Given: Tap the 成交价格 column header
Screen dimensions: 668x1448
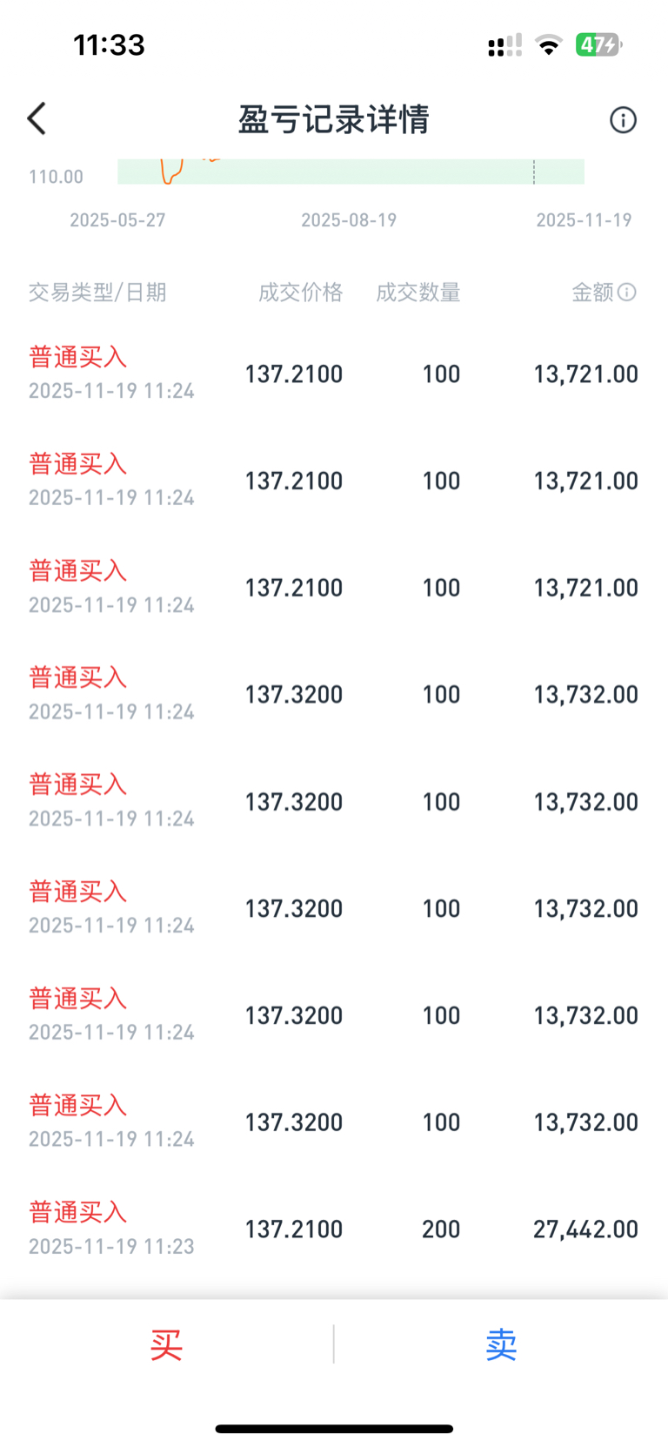Looking at the screenshot, I should pos(301,293).
